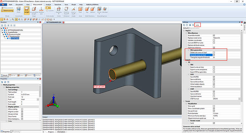Click the Point coordinate measurement icon
Screen dimensions: 246x133
click(18, 11)
